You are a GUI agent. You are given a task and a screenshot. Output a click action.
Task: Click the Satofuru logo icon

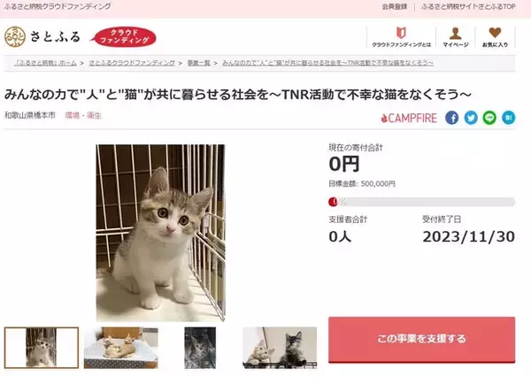(x=14, y=37)
